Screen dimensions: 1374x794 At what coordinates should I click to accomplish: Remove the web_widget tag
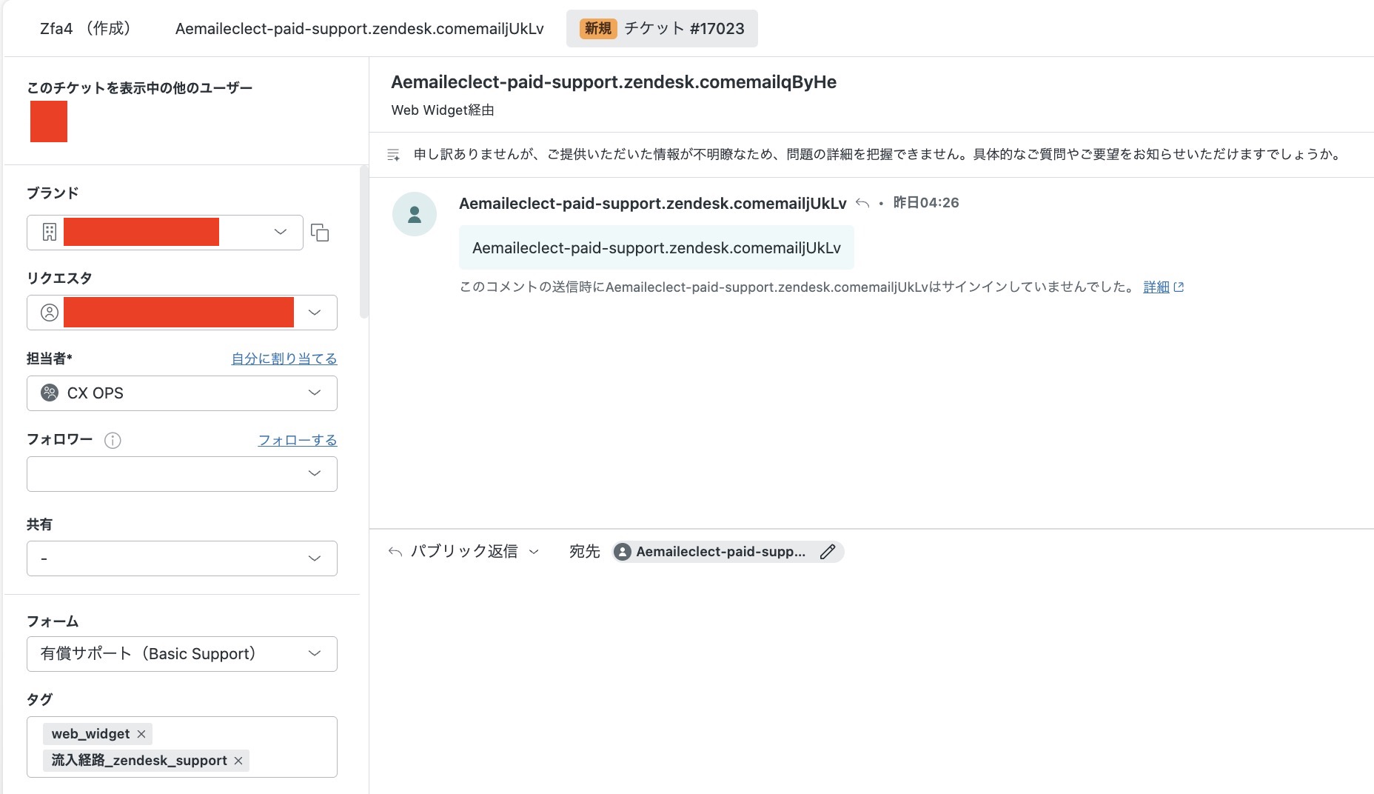(x=141, y=734)
